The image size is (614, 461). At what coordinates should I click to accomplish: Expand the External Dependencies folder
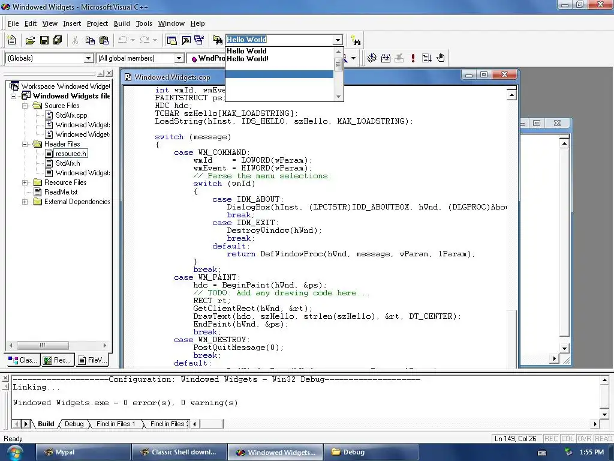[x=25, y=202]
